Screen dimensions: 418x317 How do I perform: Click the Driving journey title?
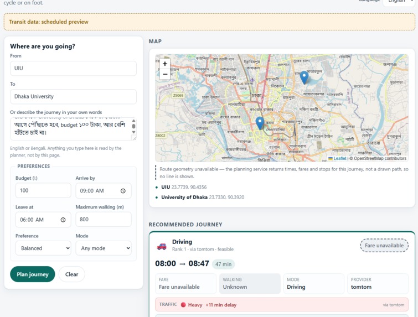182,242
